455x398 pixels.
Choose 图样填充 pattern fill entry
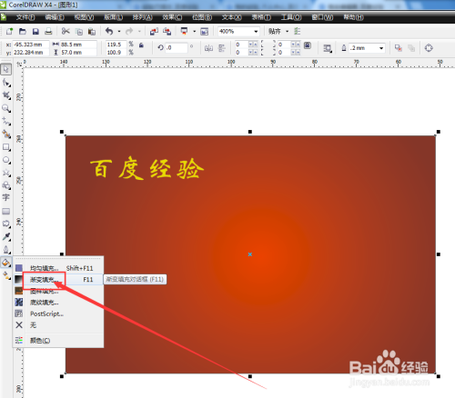(58, 291)
